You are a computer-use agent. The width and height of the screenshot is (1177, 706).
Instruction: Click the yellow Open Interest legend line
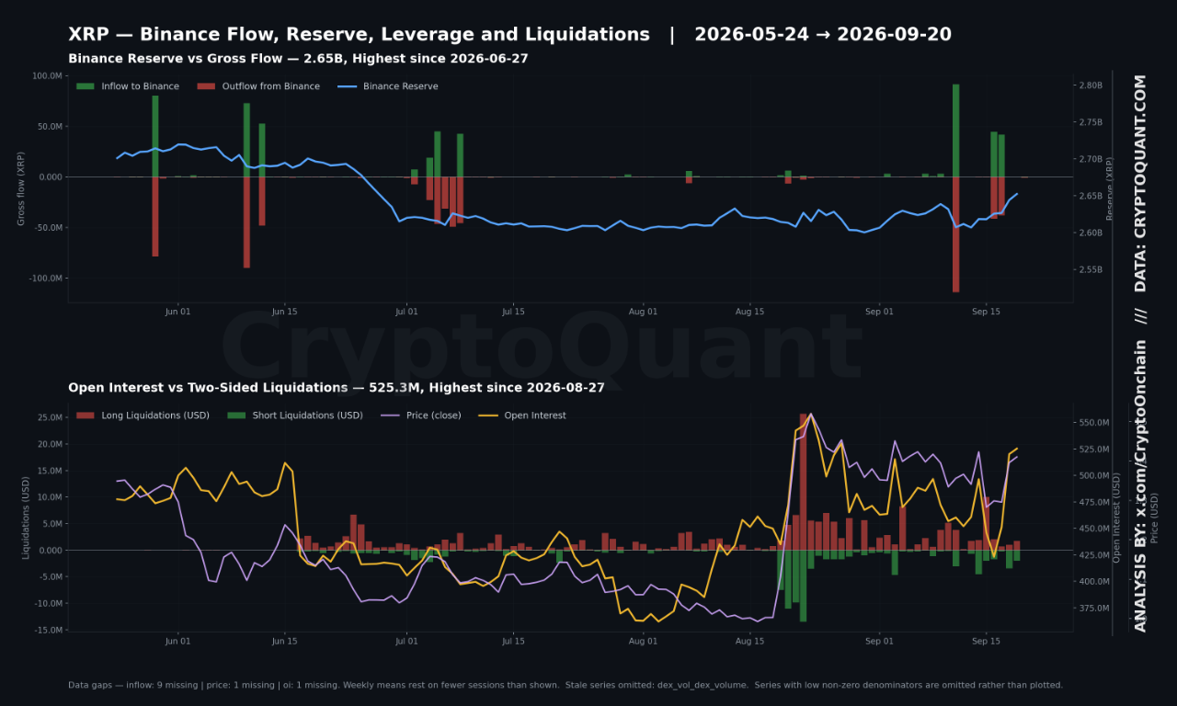click(x=488, y=416)
